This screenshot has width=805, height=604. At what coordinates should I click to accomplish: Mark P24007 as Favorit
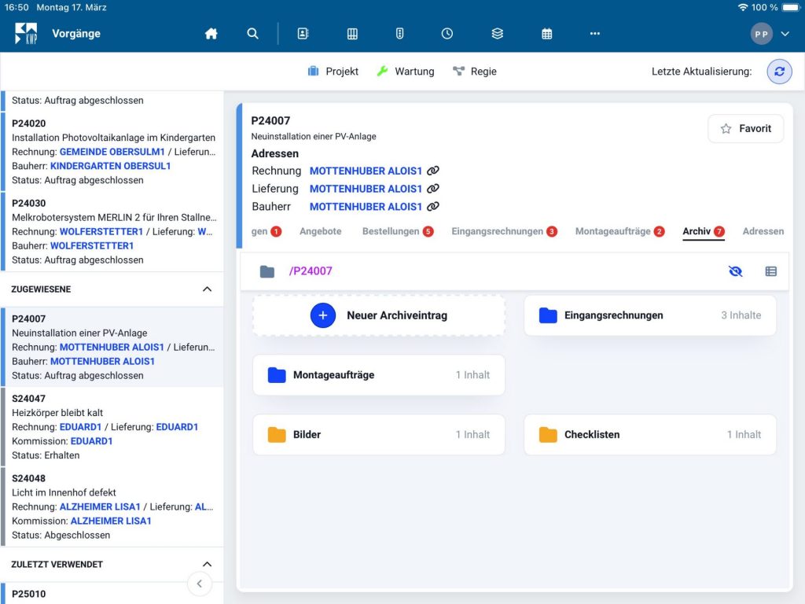click(745, 128)
